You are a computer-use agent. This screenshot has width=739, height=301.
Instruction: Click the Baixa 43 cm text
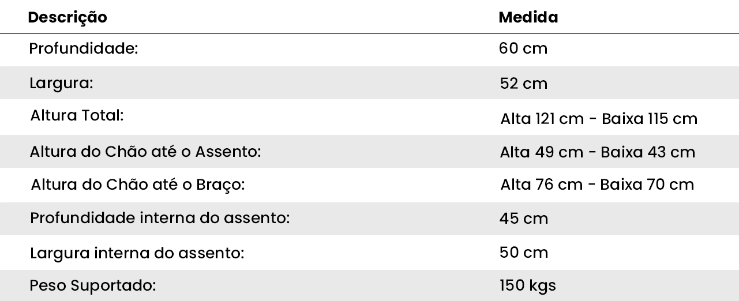tap(647, 152)
